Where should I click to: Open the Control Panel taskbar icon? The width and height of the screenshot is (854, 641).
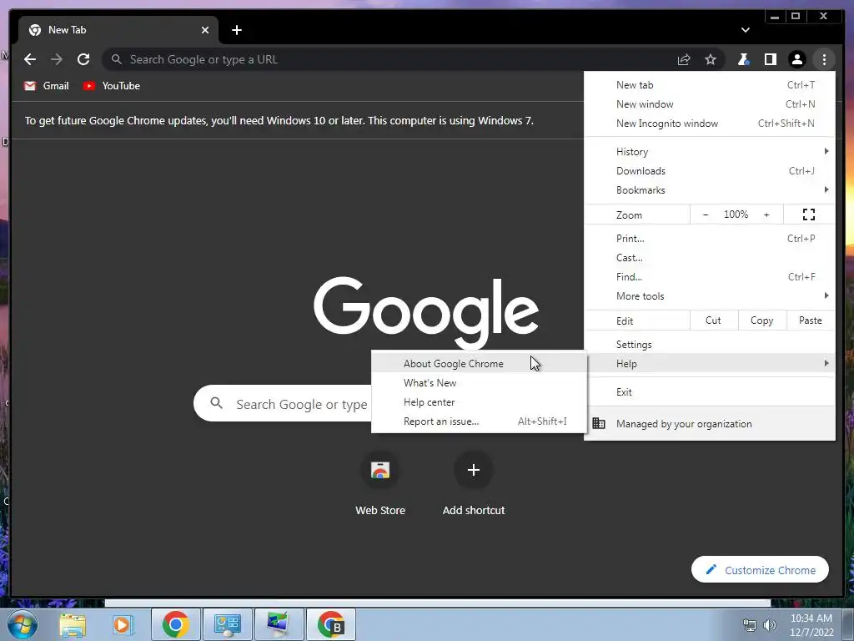coord(227,624)
